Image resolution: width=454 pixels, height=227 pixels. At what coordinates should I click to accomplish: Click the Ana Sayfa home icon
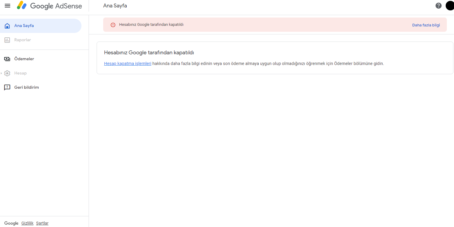pos(7,26)
